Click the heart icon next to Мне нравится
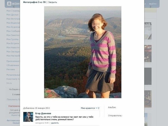The image size is (168, 126). pyautogui.click(x=97, y=108)
